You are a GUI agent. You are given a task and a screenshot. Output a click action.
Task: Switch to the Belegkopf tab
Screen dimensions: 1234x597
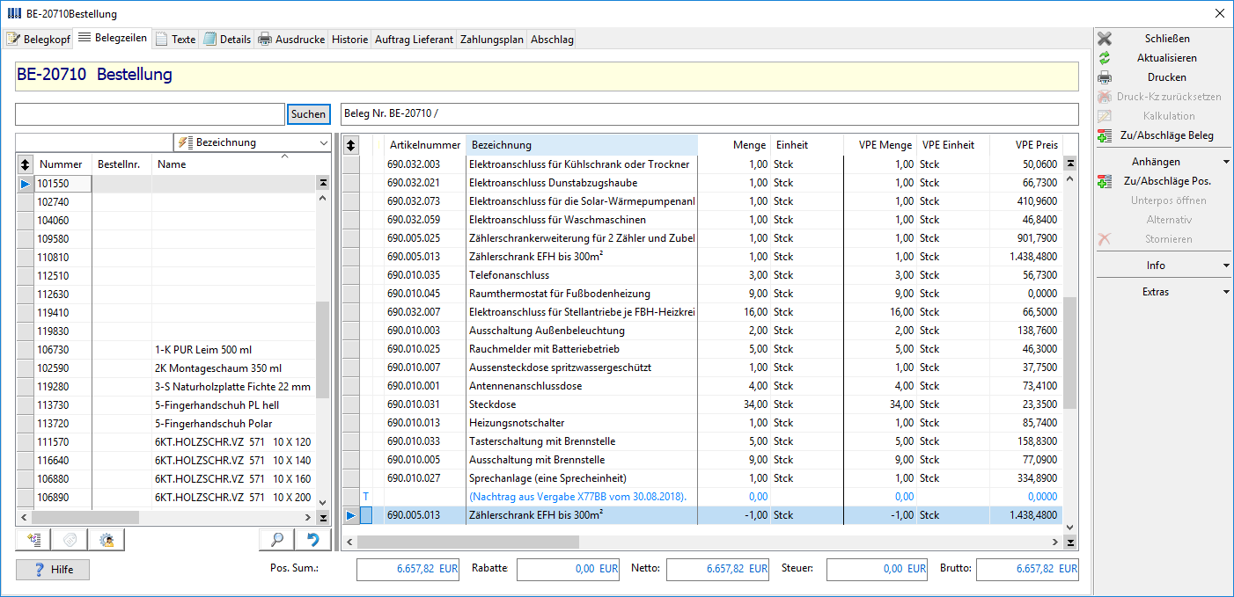tap(38, 39)
